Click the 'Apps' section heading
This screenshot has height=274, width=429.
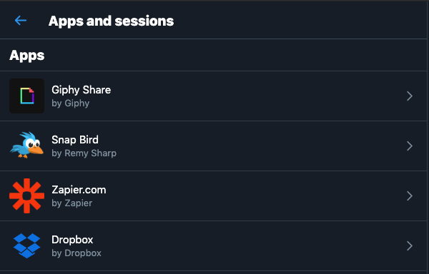click(27, 56)
